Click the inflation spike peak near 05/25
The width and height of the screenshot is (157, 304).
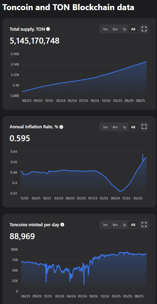pyautogui.click(x=143, y=154)
